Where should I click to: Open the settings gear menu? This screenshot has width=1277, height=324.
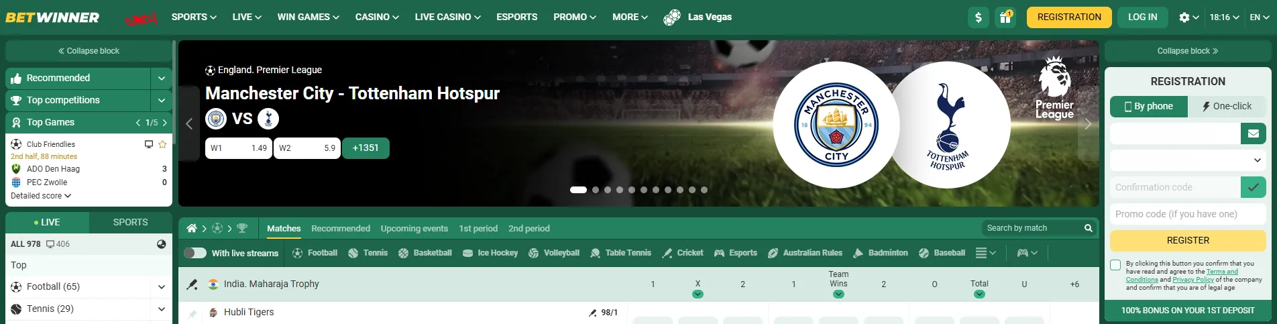(x=1188, y=17)
